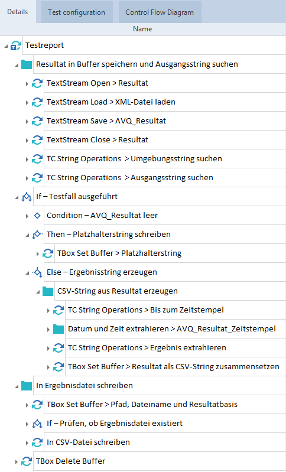Click the TextStream Open step icon
Viewport: 286px width, 472px height.
(37, 84)
